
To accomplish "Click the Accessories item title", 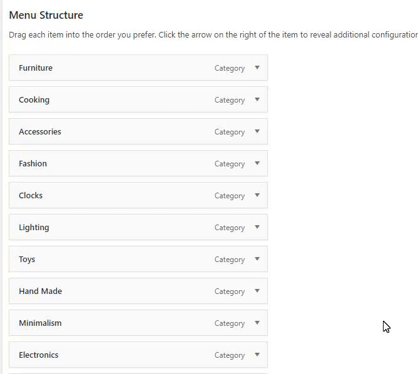I will click(x=40, y=131).
